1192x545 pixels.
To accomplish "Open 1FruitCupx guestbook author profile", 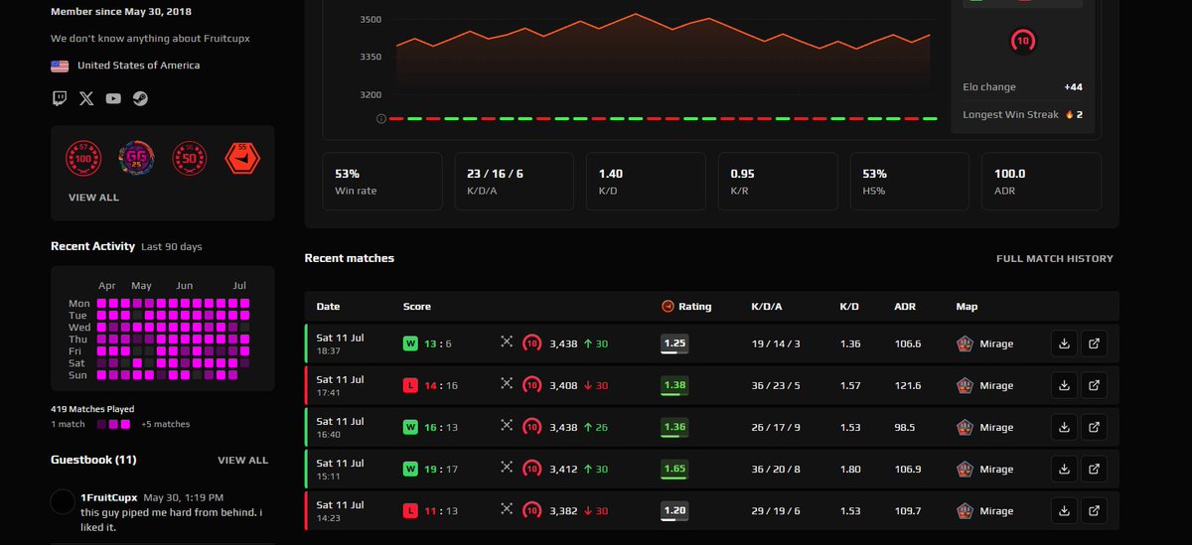I will coord(109,497).
